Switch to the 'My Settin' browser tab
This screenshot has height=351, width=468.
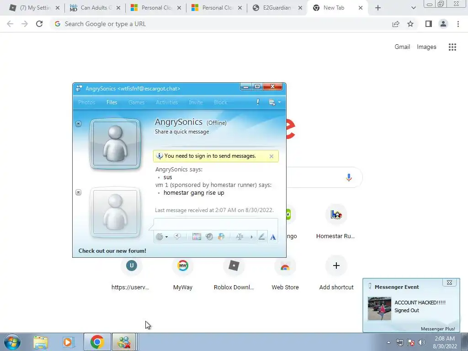coord(35,8)
